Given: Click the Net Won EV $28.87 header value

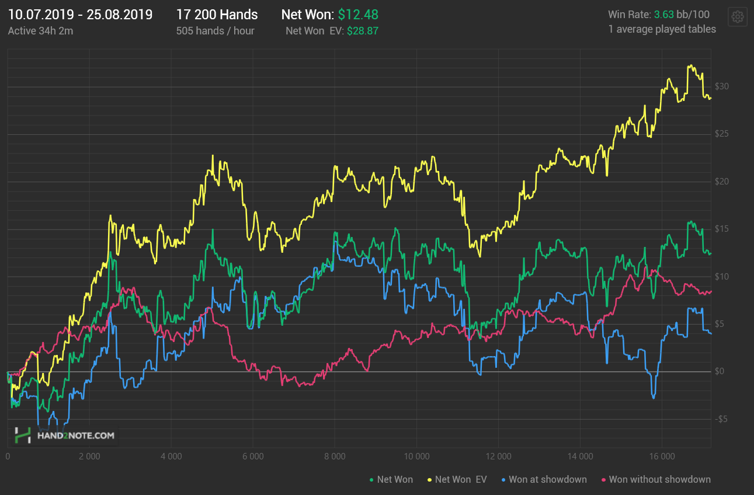Looking at the screenshot, I should 332,31.
